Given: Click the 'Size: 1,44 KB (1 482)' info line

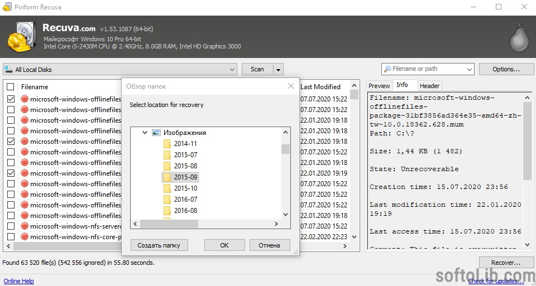Looking at the screenshot, I should pos(416,151).
